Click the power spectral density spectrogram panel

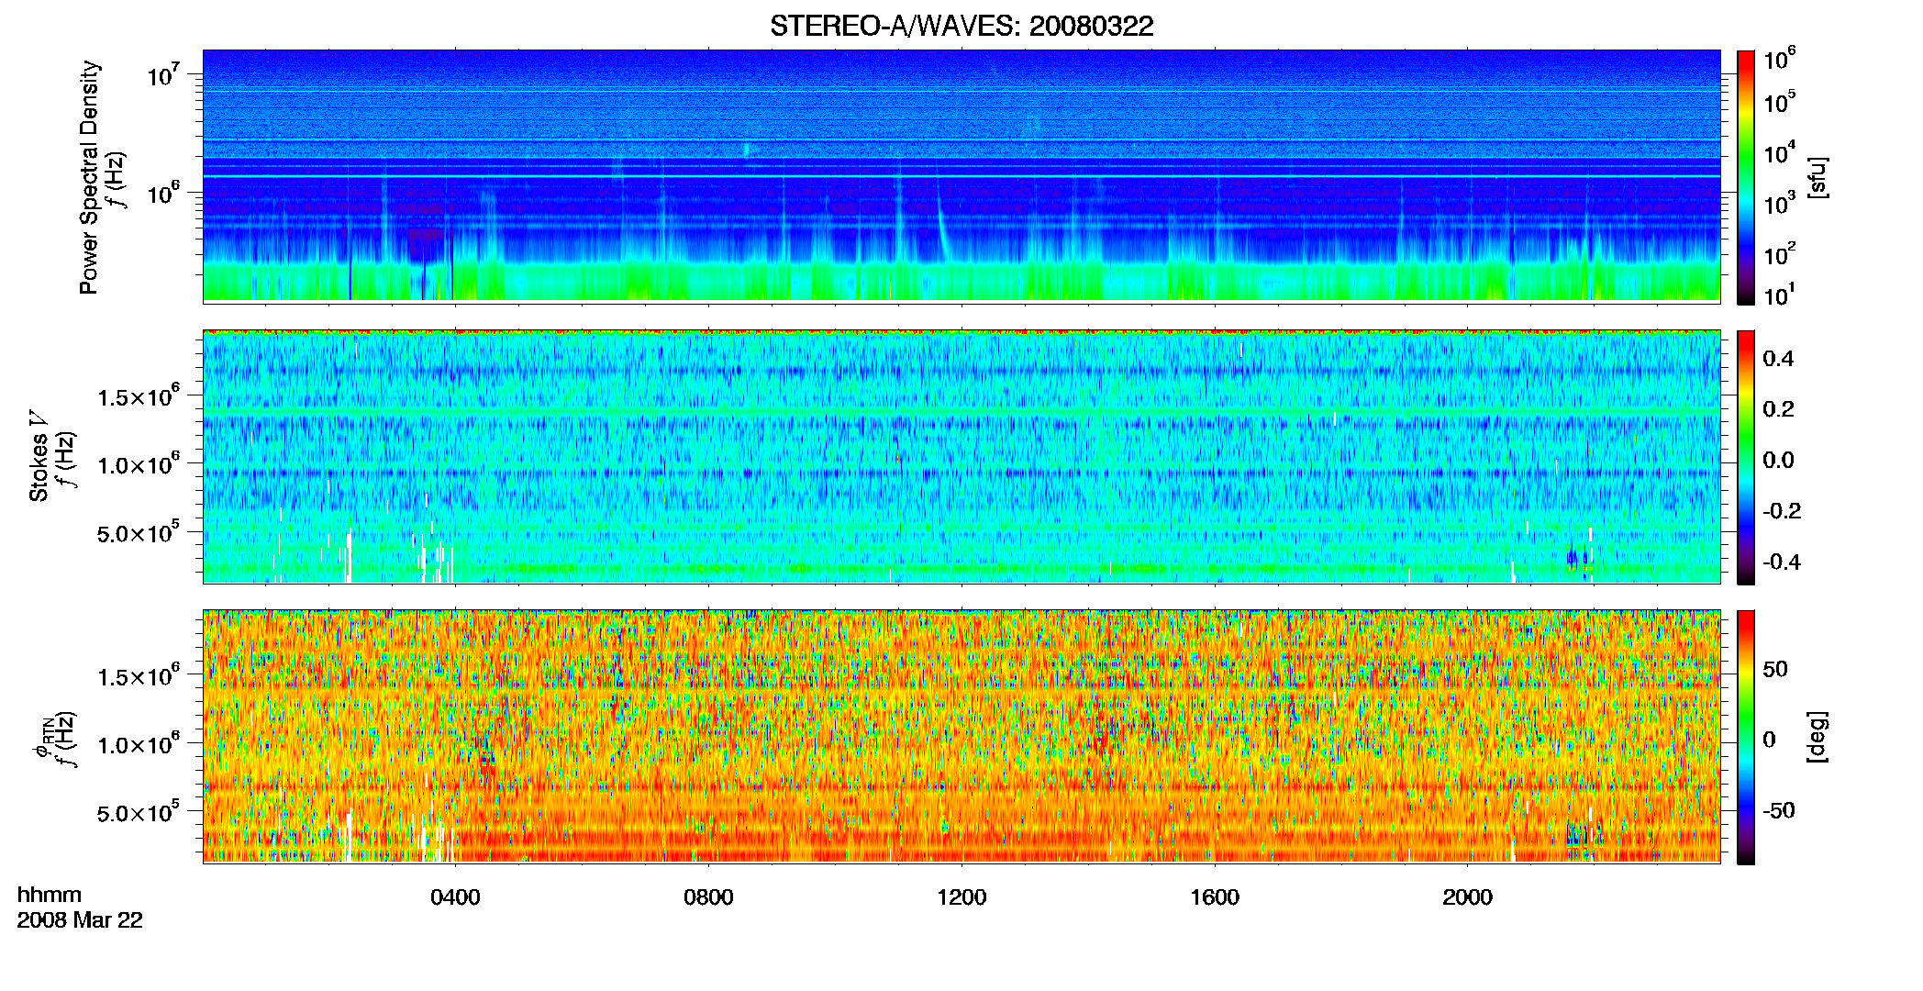pos(961,176)
